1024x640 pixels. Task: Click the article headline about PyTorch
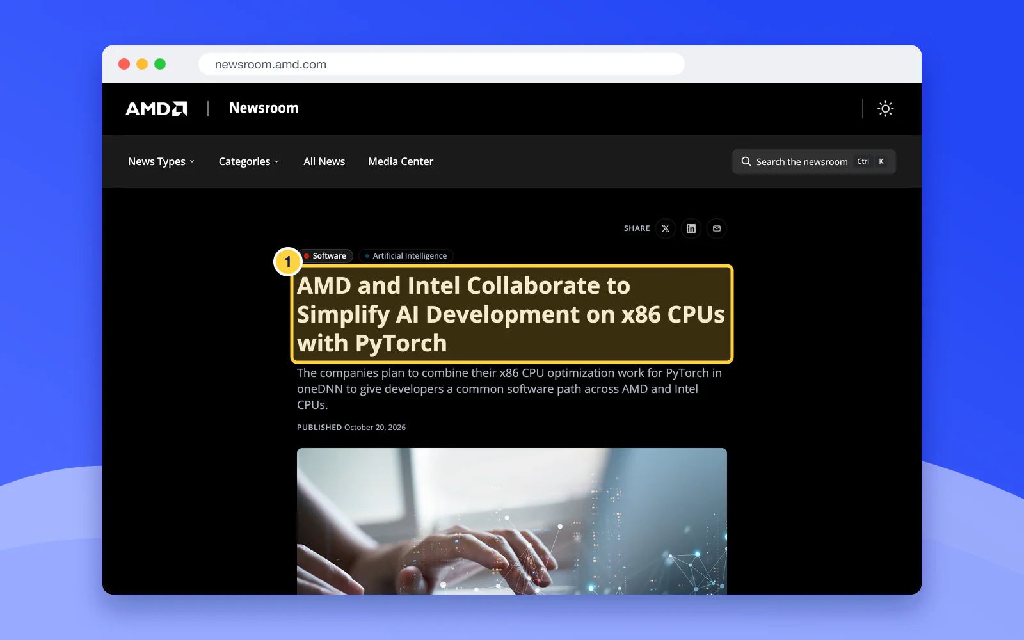[x=511, y=314]
